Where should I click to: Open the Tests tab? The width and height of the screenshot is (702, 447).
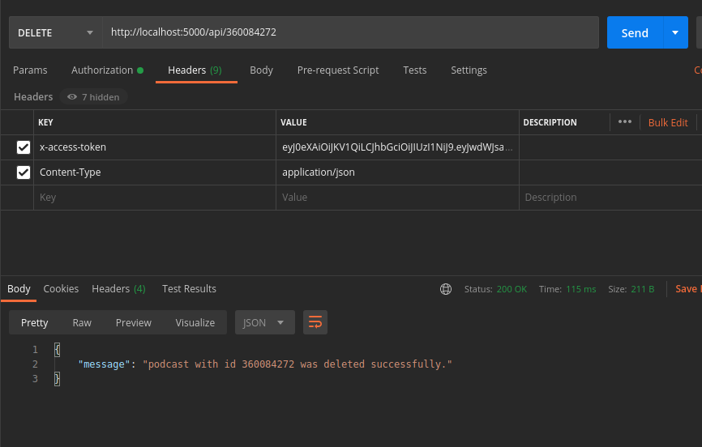coord(414,70)
